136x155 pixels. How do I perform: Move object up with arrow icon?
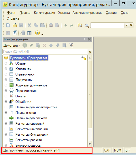point(51,45)
